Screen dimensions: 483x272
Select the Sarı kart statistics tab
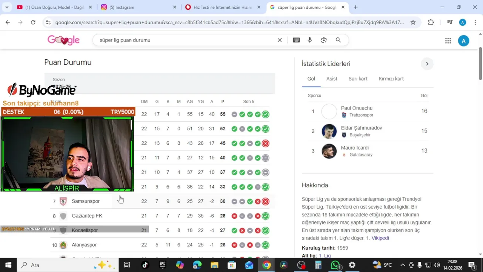pyautogui.click(x=358, y=79)
